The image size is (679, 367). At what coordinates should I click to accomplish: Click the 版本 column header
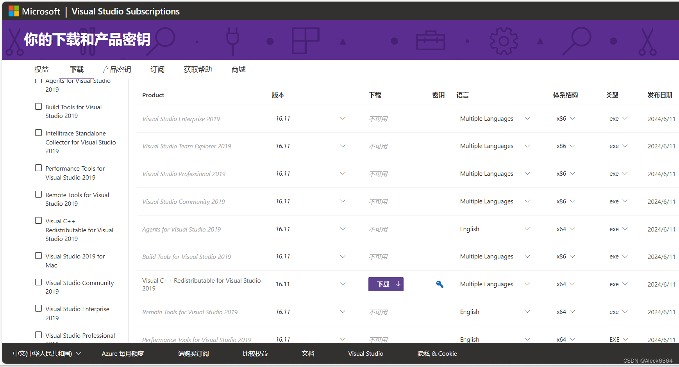(278, 95)
